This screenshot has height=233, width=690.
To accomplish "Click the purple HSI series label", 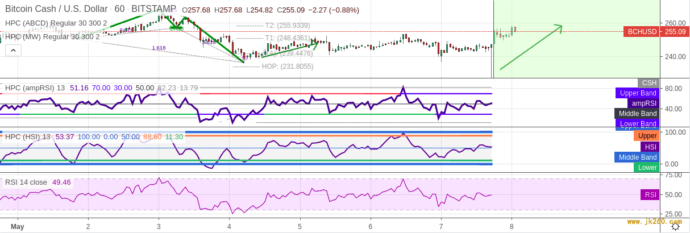I will point(650,147).
